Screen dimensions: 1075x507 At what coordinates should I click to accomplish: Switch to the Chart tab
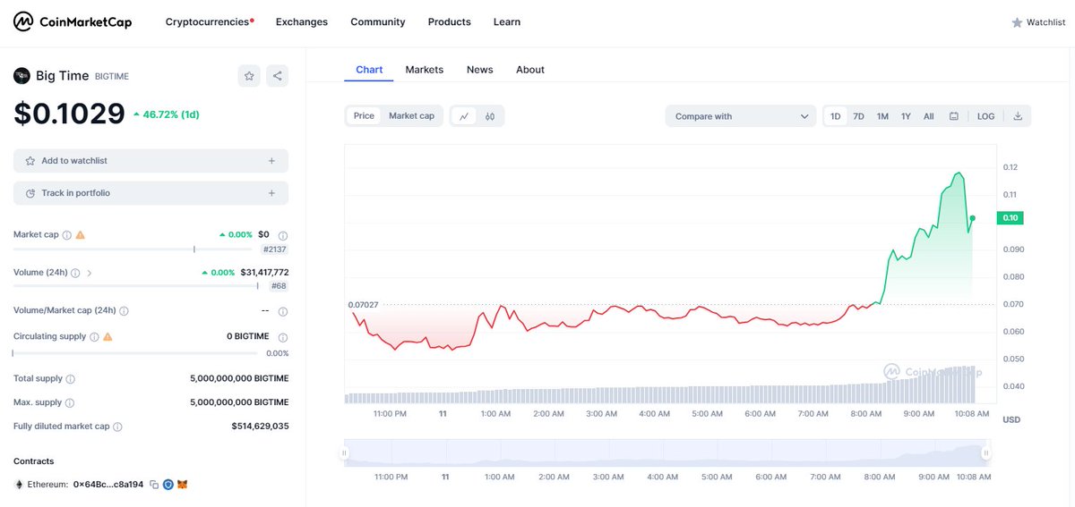[369, 70]
